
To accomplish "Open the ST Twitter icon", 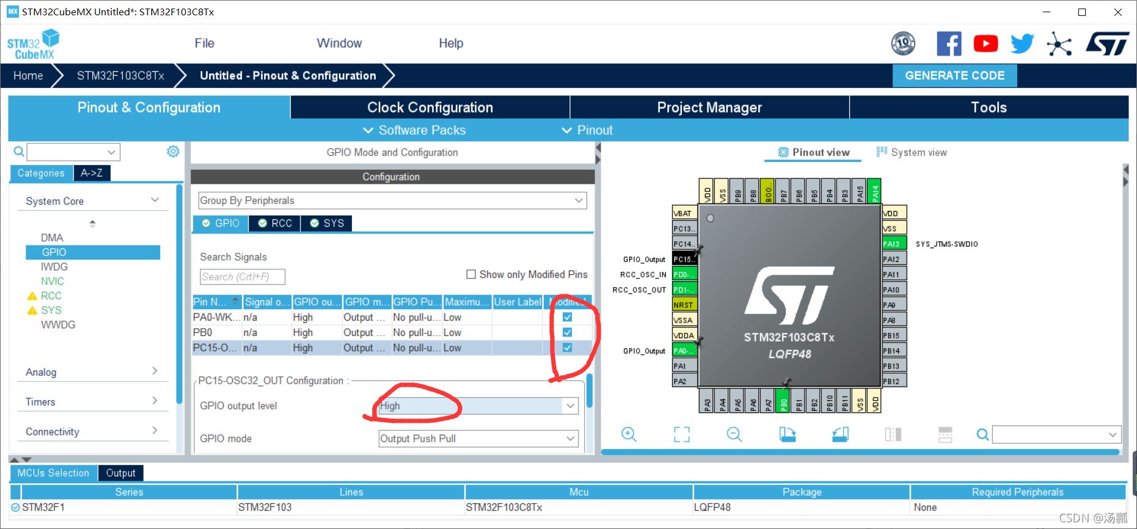I will 1022,43.
